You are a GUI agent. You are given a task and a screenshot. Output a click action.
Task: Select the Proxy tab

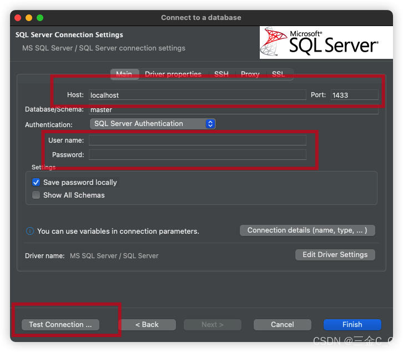250,74
